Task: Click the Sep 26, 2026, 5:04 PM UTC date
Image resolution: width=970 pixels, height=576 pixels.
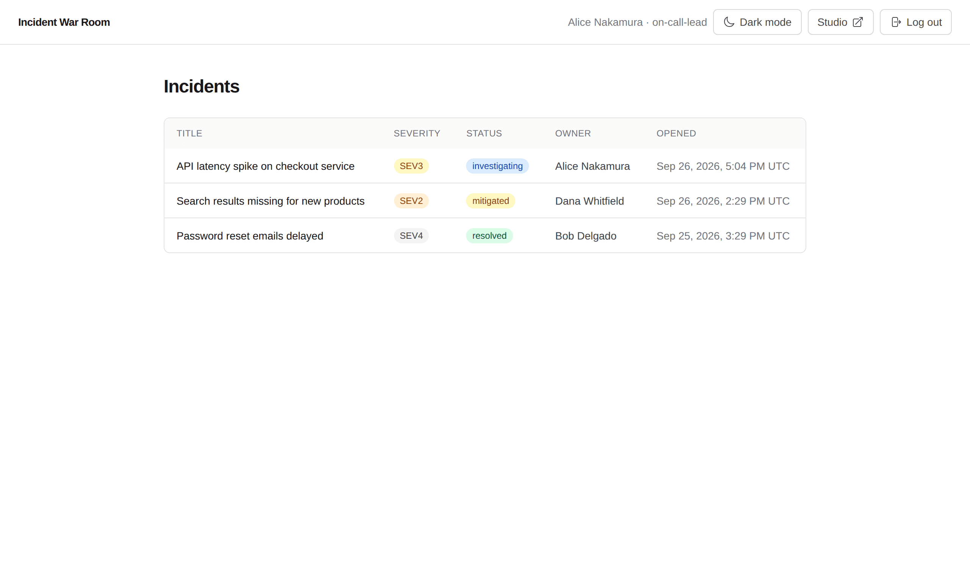Action: pyautogui.click(x=723, y=166)
